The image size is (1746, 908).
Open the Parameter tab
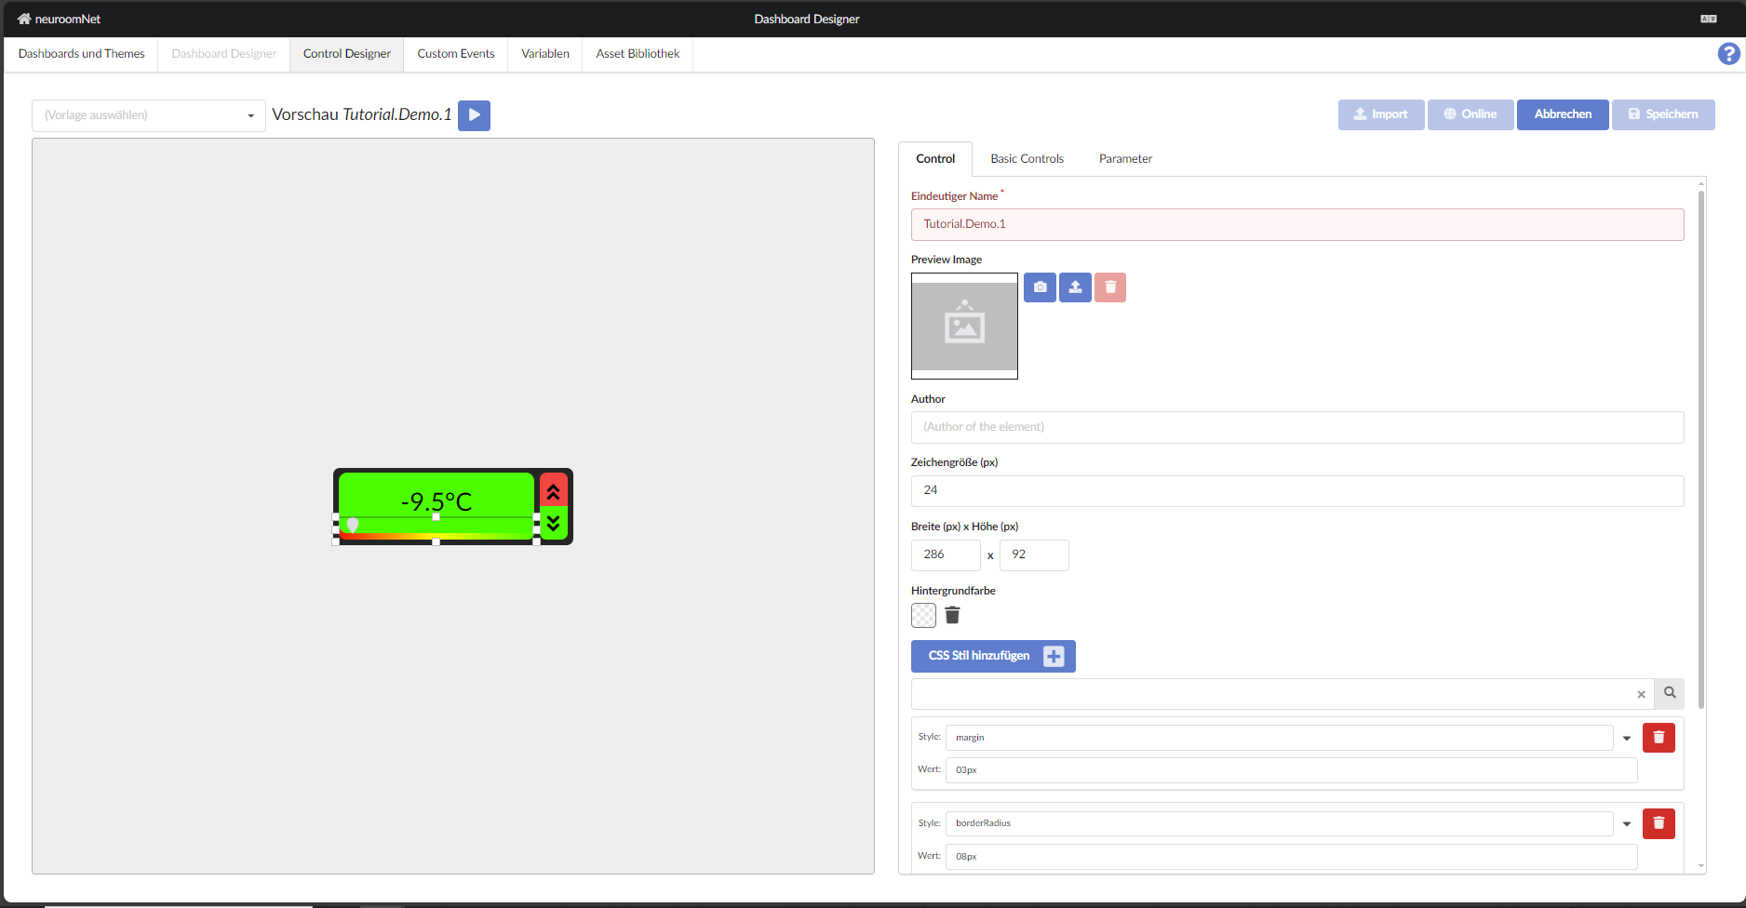click(1125, 159)
